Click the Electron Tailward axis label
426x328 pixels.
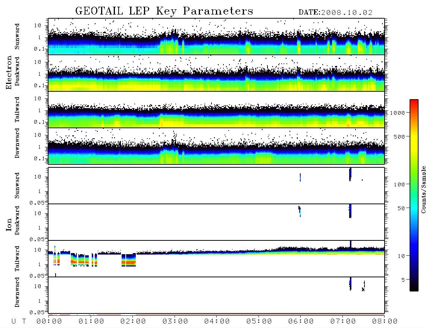click(x=17, y=110)
